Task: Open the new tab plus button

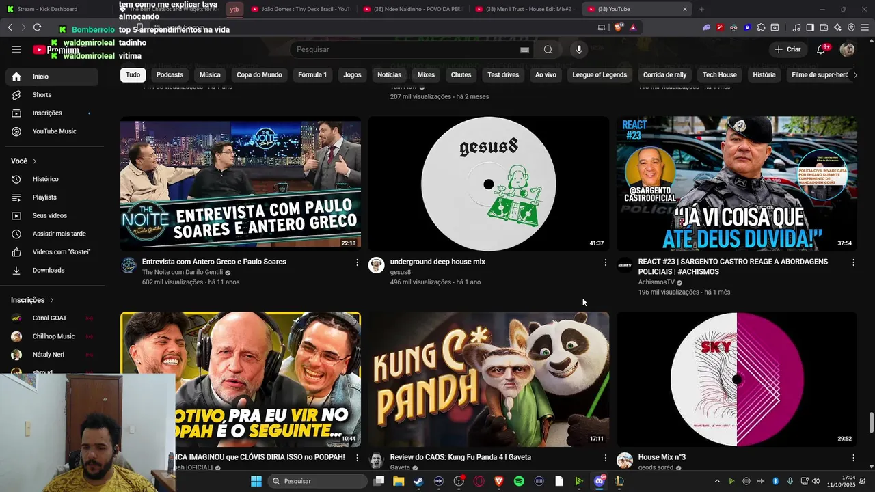Action: coord(701,9)
